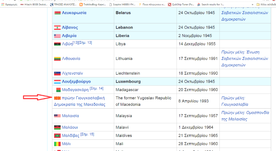Select the date 21 Σεπτεμβρίου 1965

pyautogui.click(x=198, y=136)
